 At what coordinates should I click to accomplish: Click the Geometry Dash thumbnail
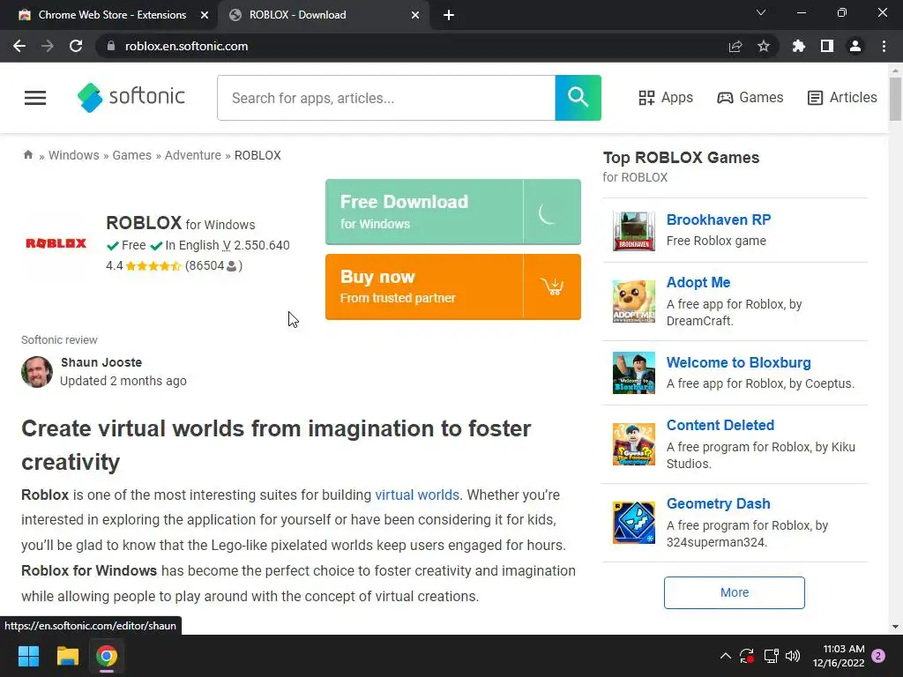click(634, 522)
